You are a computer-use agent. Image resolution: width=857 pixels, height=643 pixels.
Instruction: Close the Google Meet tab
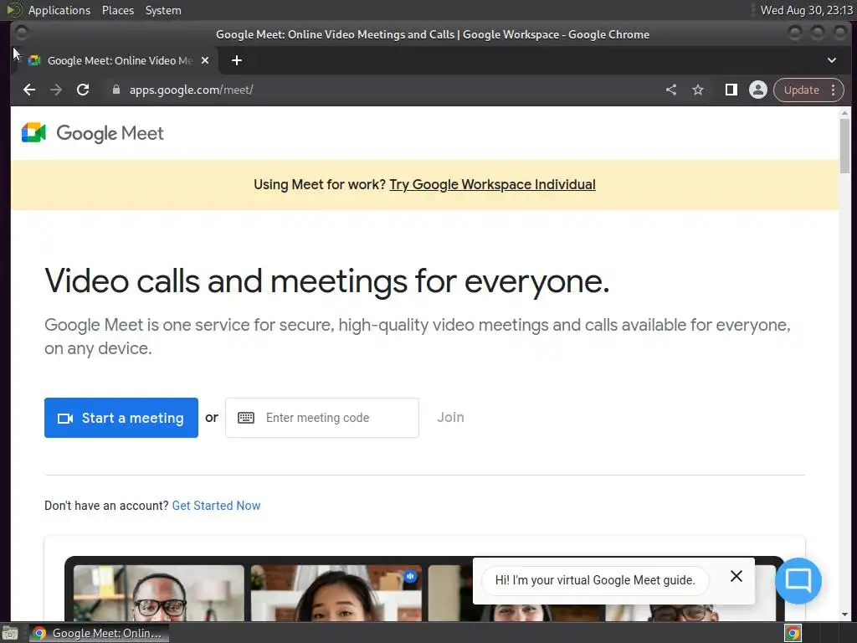point(205,60)
